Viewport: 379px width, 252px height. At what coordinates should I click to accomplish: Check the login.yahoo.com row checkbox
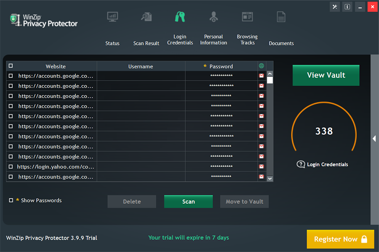pos(11,167)
